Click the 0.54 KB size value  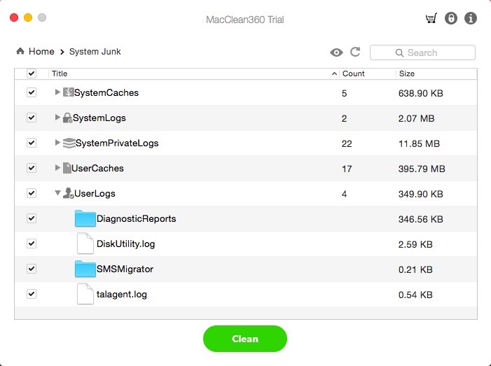point(415,295)
